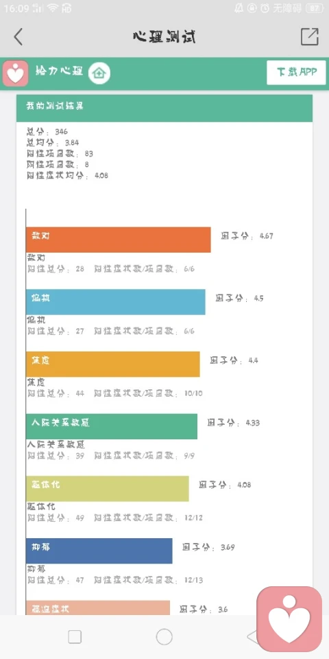Image resolution: width=329 pixels, height=659 pixels.
Task: Tap the pink heart app logo in banner
Action: coord(16,73)
